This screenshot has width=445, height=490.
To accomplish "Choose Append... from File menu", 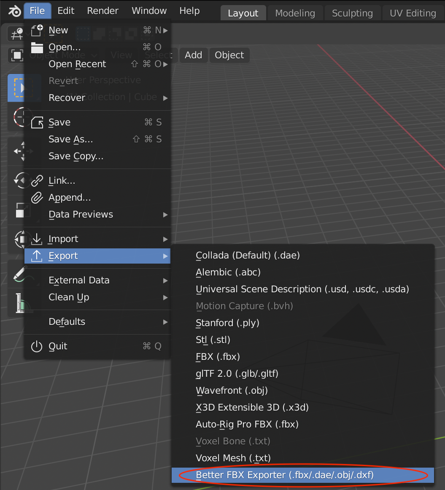I will (98, 198).
